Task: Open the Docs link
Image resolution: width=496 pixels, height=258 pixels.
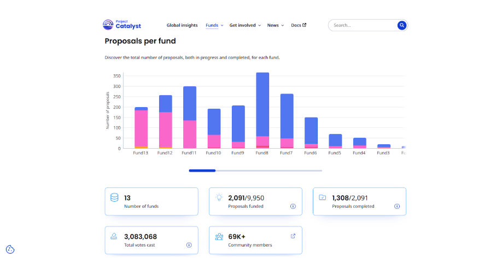Action: [296, 25]
